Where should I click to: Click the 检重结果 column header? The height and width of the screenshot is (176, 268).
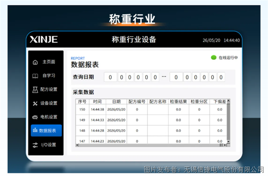coord(178,102)
